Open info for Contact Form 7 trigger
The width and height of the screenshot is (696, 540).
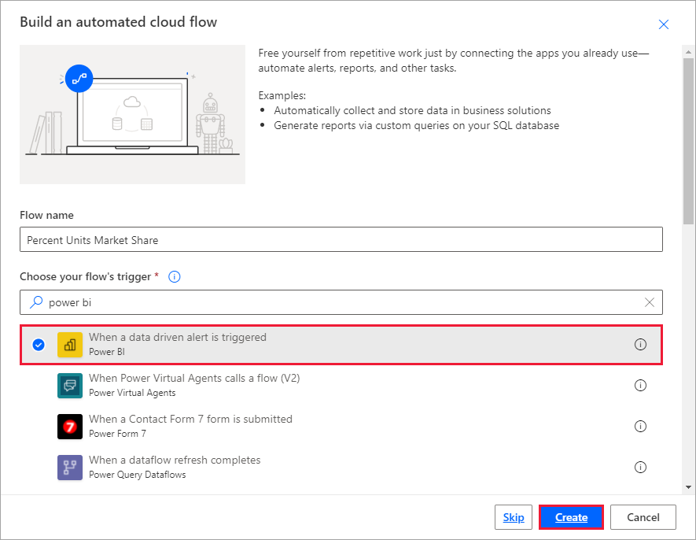click(640, 426)
